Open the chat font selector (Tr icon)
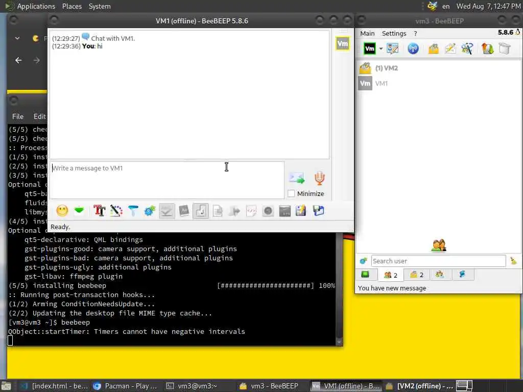The height and width of the screenshot is (392, 523). (100, 211)
